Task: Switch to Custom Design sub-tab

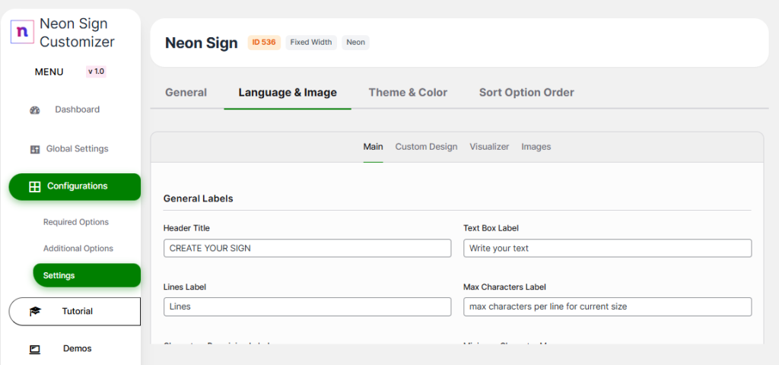Action: (x=426, y=147)
